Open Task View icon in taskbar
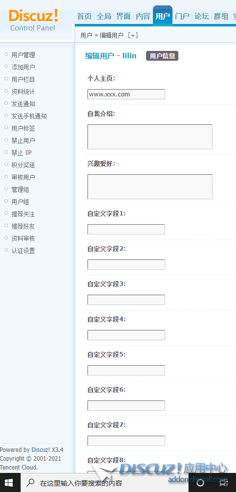This screenshot has width=236, height=492. click(223, 483)
